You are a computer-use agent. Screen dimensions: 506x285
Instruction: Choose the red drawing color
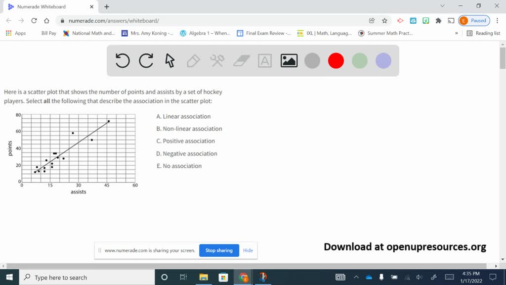[x=336, y=60]
